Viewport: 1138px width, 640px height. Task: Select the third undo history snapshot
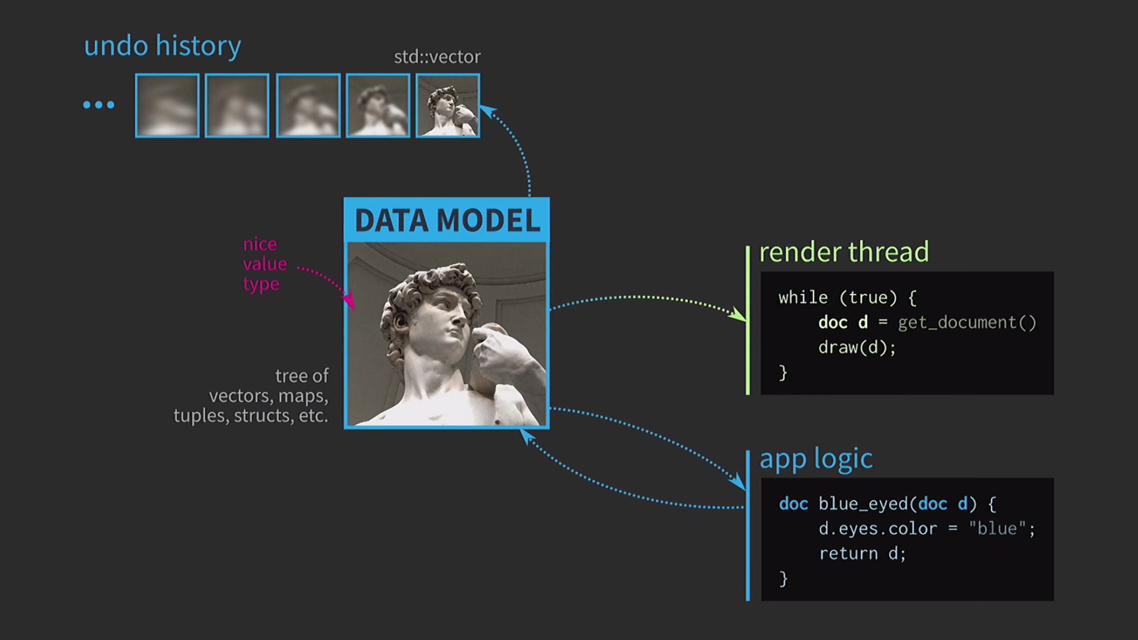pyautogui.click(x=308, y=106)
